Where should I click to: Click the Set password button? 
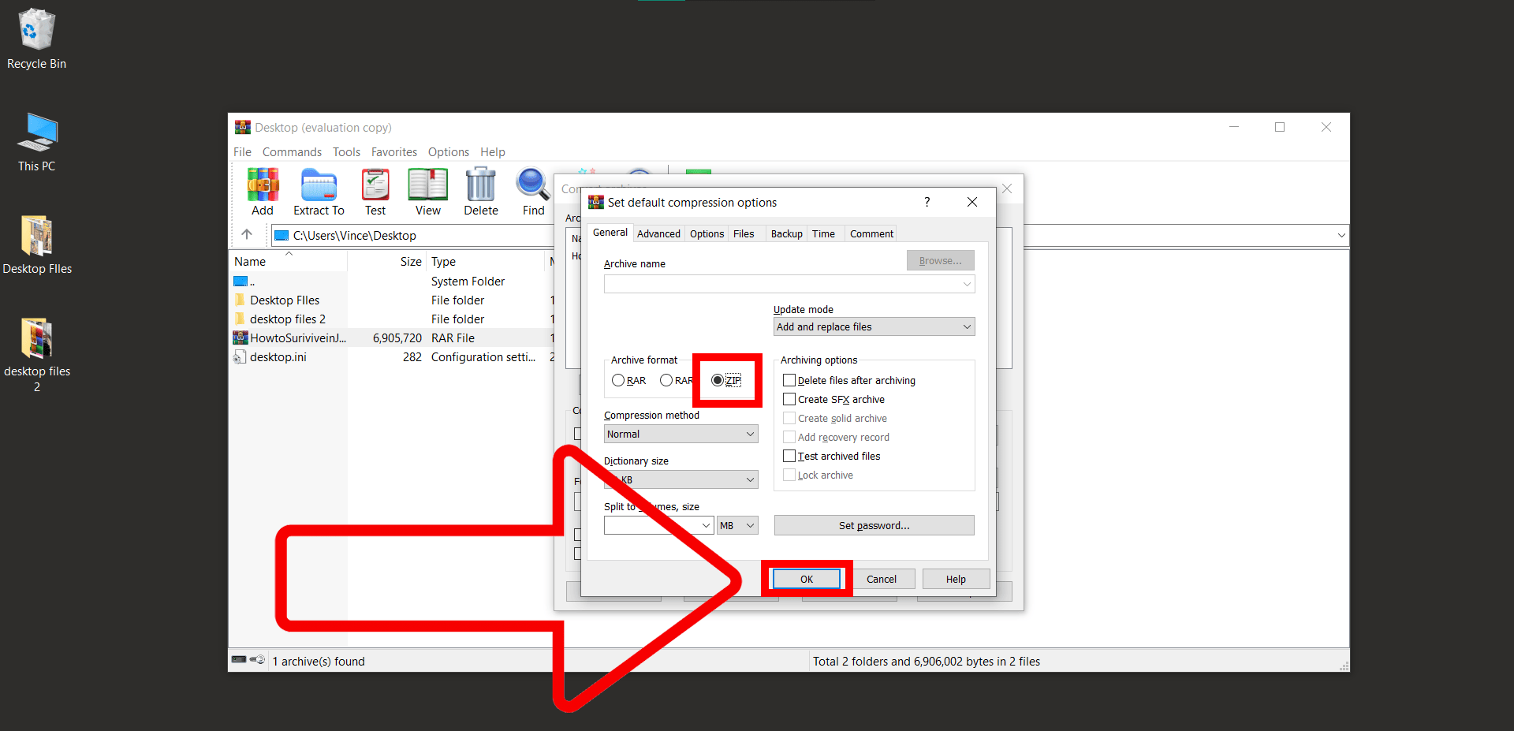click(x=874, y=524)
